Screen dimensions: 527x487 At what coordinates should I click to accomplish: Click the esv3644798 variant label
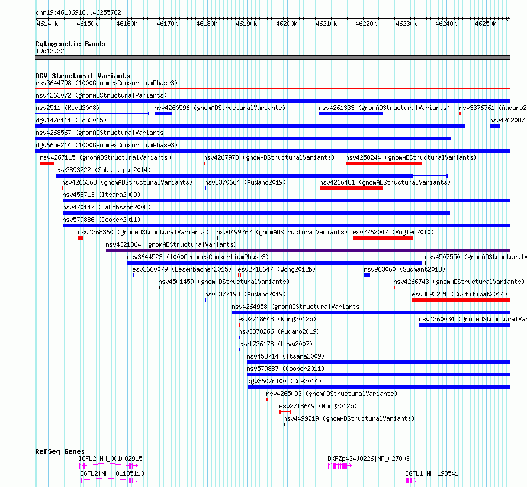tap(107, 83)
